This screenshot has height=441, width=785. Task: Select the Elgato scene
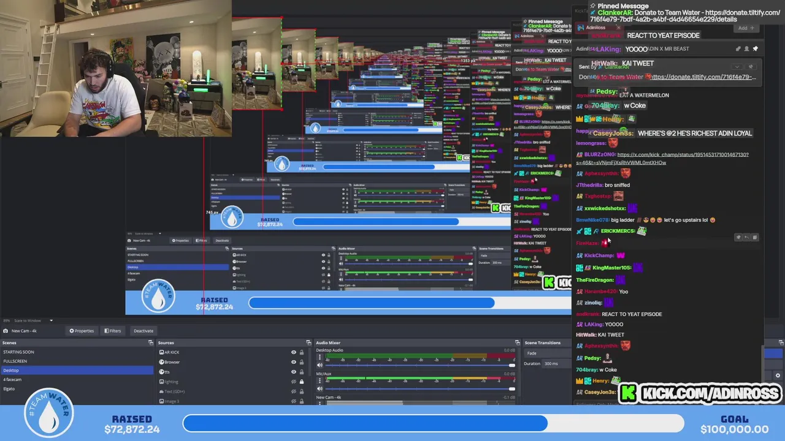[77, 389]
